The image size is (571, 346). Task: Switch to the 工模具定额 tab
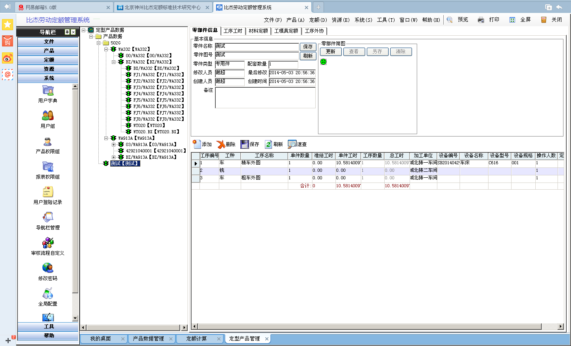pyautogui.click(x=286, y=31)
